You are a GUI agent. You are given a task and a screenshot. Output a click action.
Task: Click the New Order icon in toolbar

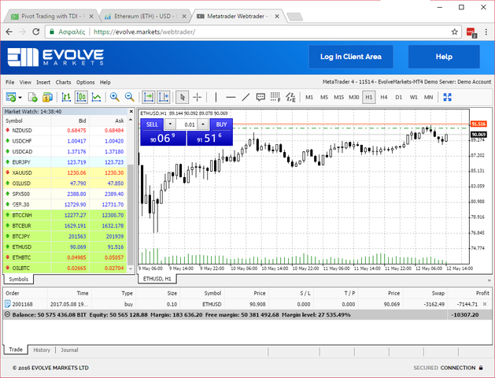tap(33, 97)
